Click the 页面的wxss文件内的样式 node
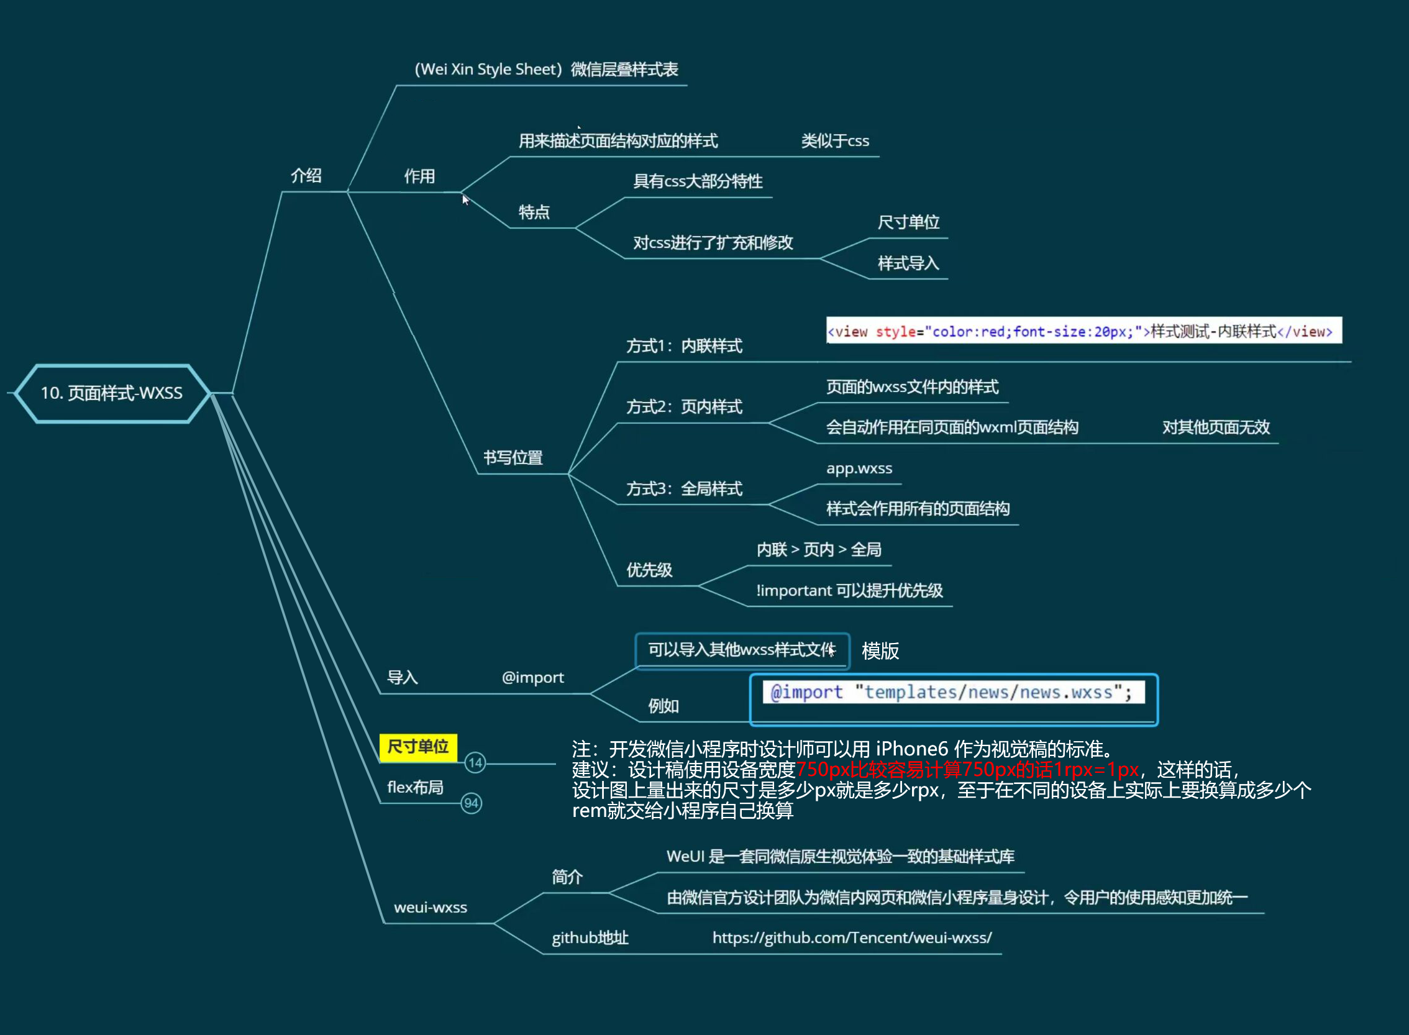Viewport: 1409px width, 1035px height. click(x=912, y=386)
